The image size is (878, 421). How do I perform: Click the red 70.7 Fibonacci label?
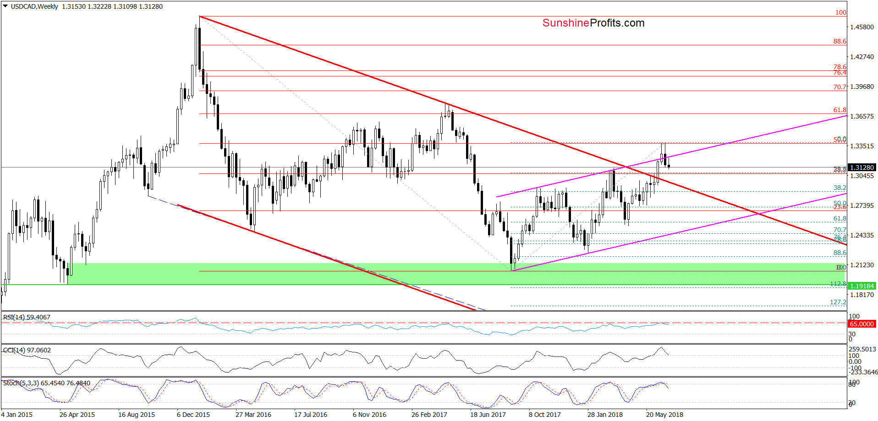point(840,87)
